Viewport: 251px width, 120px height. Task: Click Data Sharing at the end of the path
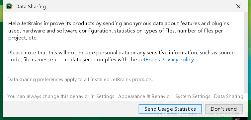(229, 96)
